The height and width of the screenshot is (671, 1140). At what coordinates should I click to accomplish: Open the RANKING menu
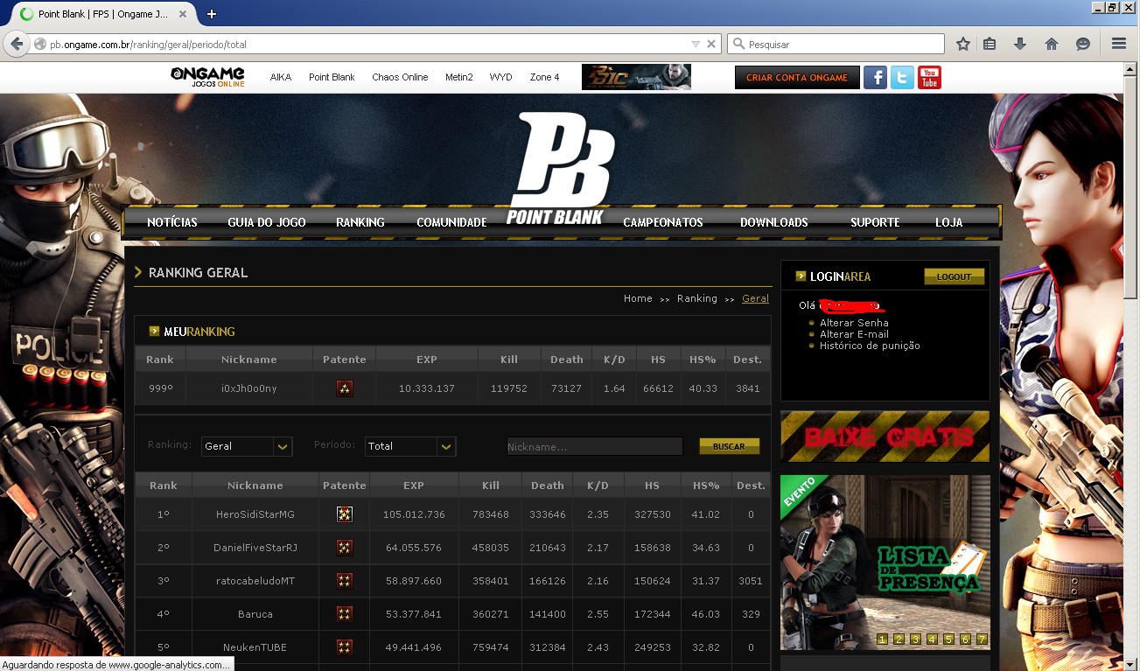click(360, 222)
